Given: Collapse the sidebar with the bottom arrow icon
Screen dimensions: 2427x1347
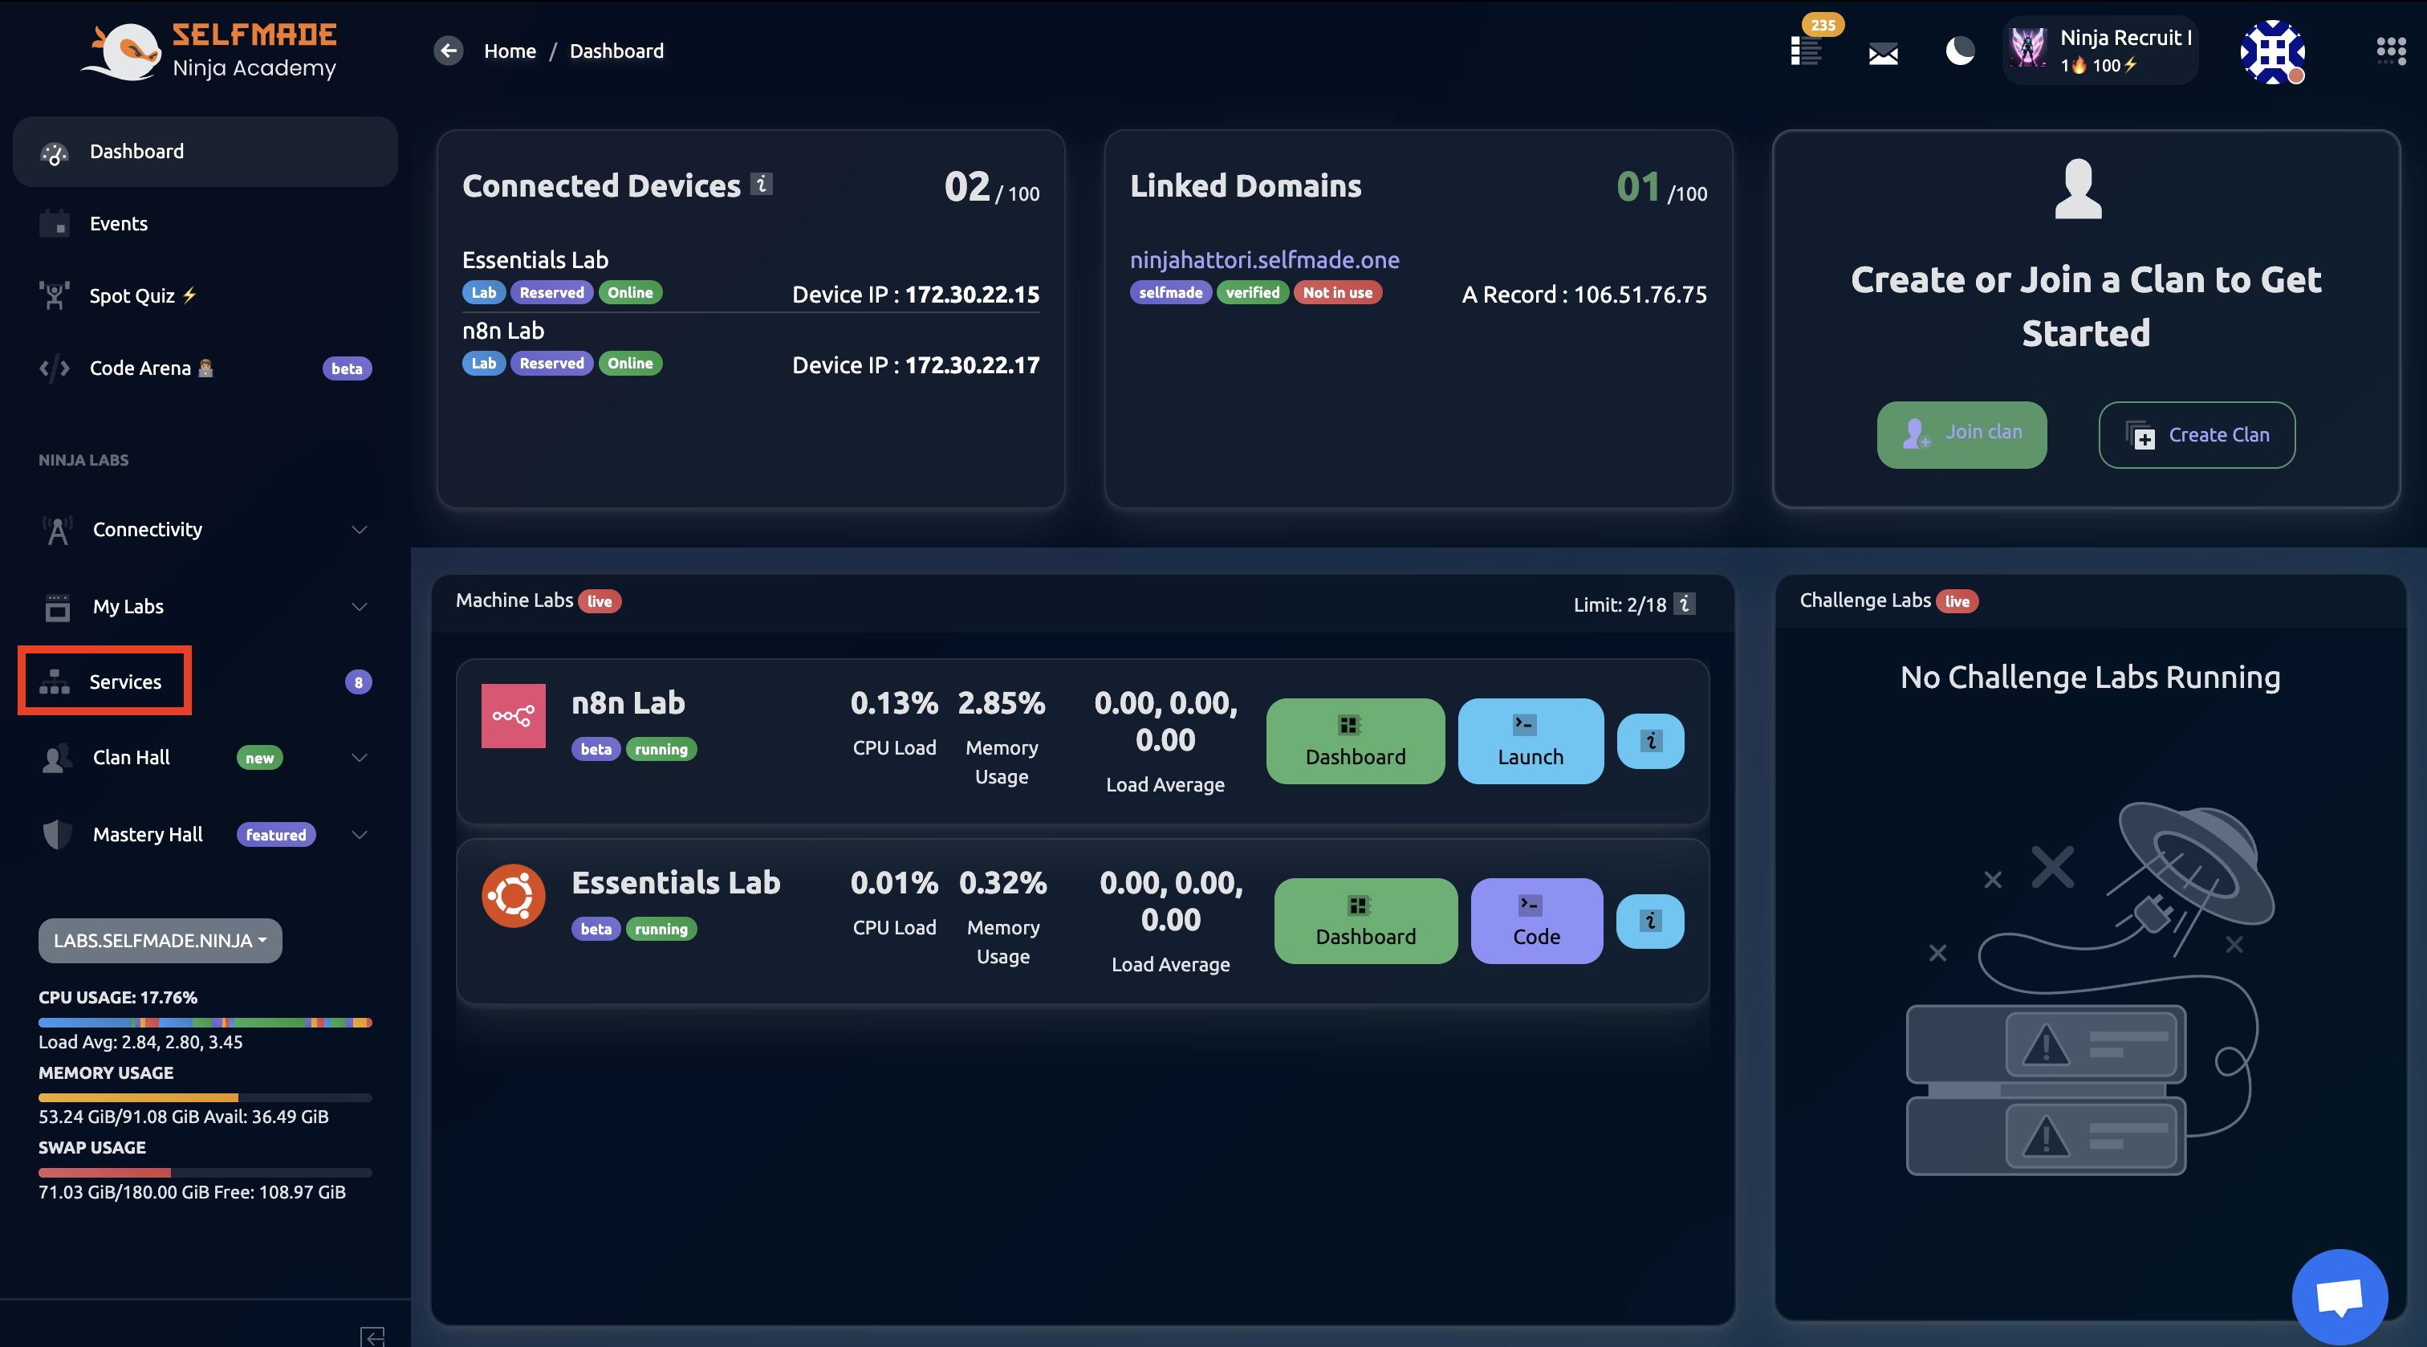Looking at the screenshot, I should [x=372, y=1336].
